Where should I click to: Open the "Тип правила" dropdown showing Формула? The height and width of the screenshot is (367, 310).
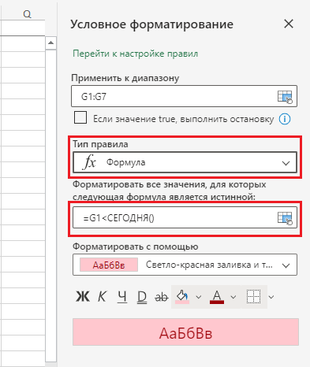pyautogui.click(x=185, y=162)
